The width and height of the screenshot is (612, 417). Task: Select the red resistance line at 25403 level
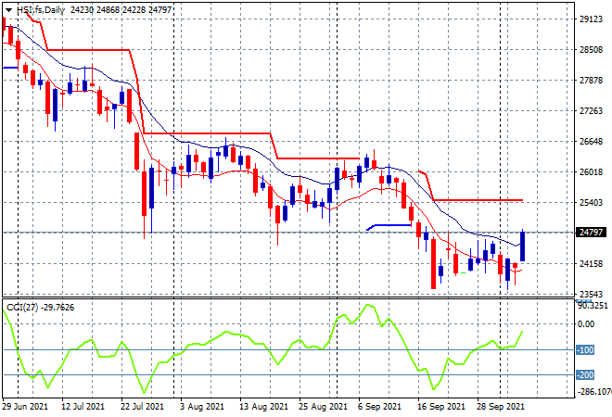(x=478, y=200)
